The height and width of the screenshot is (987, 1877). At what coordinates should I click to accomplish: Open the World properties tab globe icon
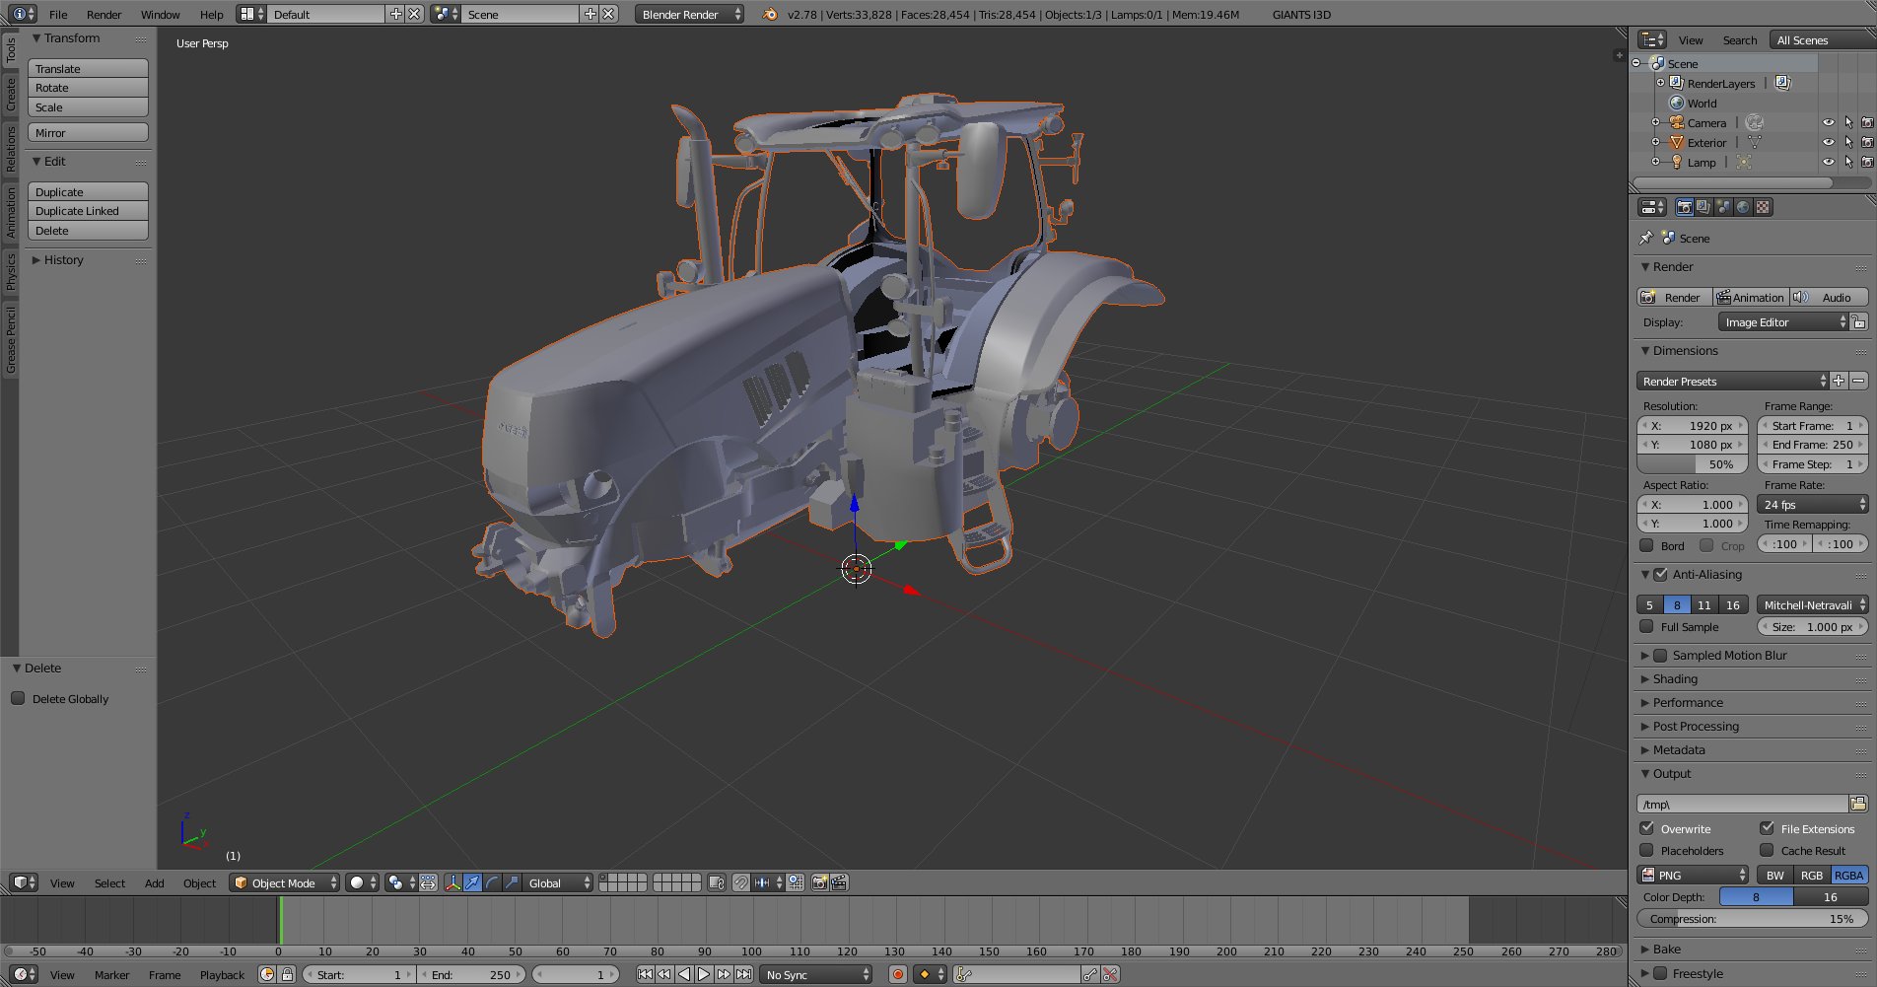[x=1743, y=207]
